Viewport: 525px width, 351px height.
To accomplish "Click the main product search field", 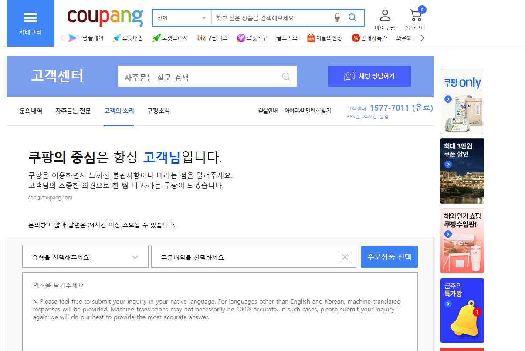I will click(x=272, y=18).
